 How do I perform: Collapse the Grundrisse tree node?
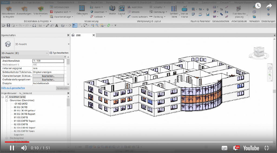pyautogui.click(x=6, y=100)
